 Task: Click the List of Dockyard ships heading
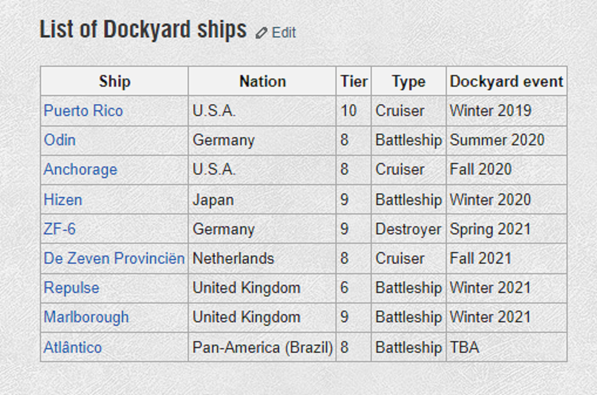(143, 29)
